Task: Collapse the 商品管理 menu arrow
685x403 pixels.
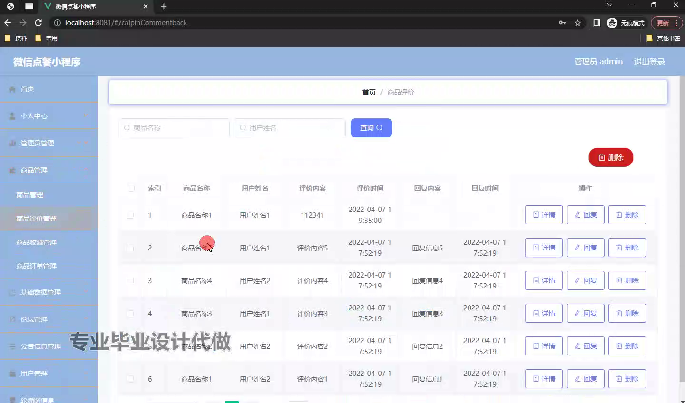Action: pyautogui.click(x=86, y=170)
